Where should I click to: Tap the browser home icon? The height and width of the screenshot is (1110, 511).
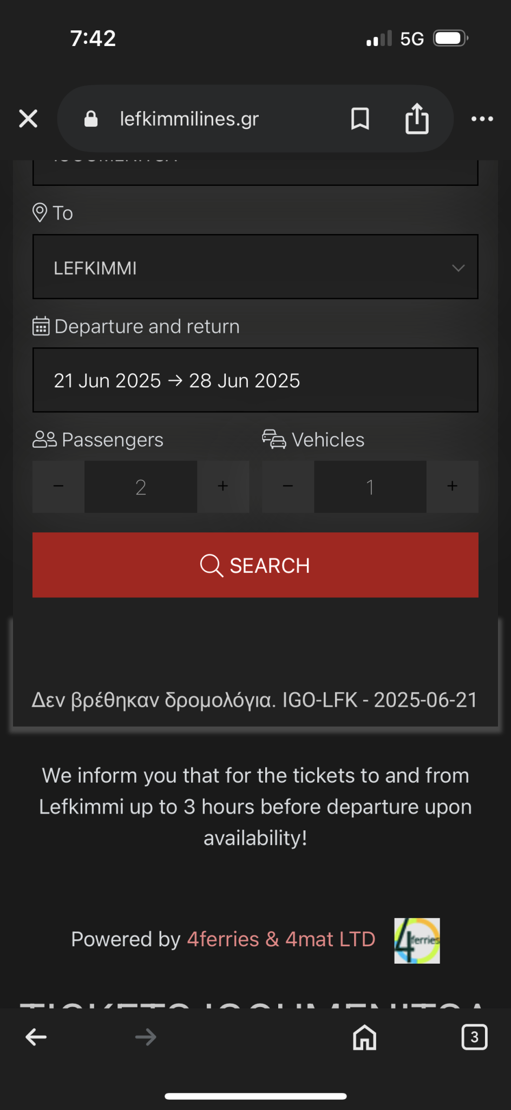point(364,1037)
